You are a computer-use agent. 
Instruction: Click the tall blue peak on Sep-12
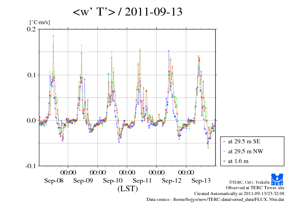point(169,51)
